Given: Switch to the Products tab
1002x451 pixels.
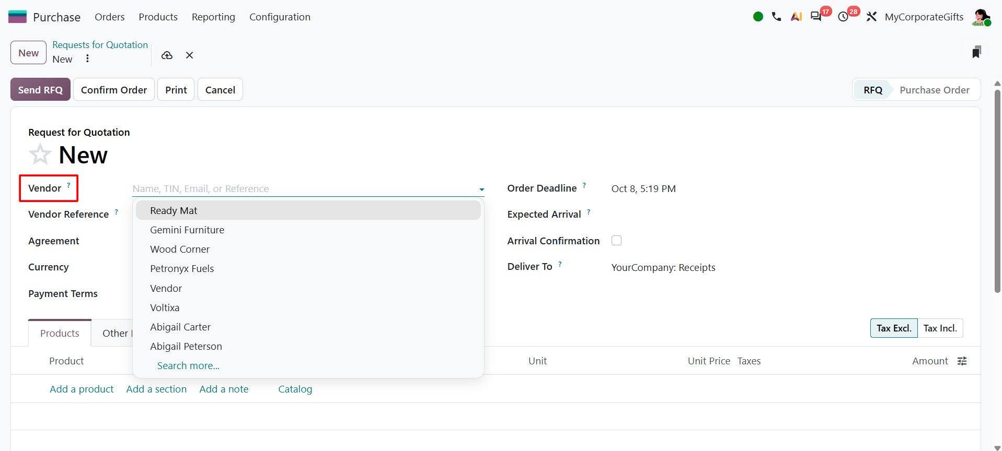Looking at the screenshot, I should (60, 333).
